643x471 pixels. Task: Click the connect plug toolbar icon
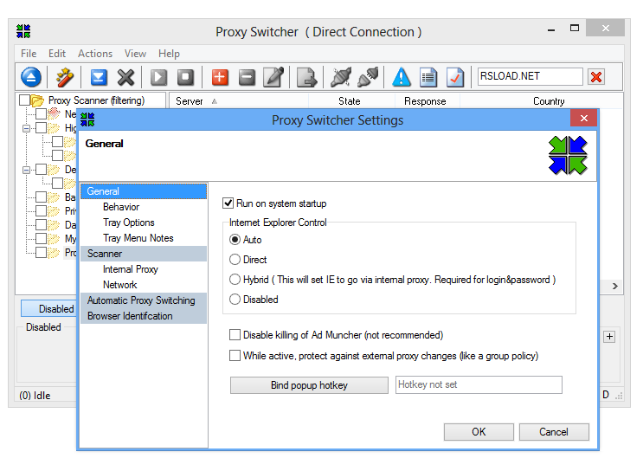(368, 77)
